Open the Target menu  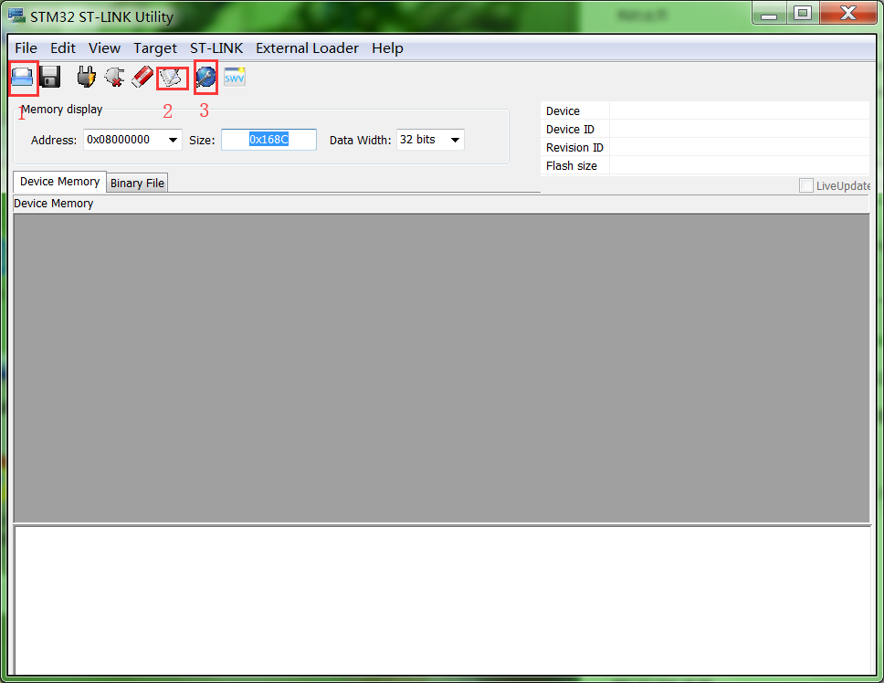click(155, 47)
